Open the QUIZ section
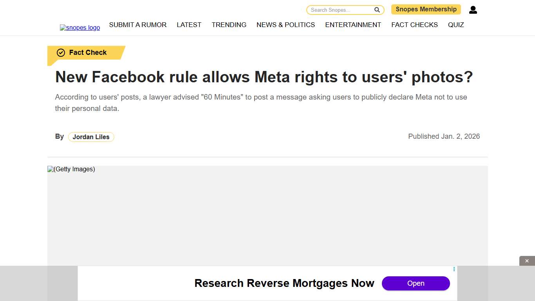This screenshot has height=301, width=535. click(456, 25)
